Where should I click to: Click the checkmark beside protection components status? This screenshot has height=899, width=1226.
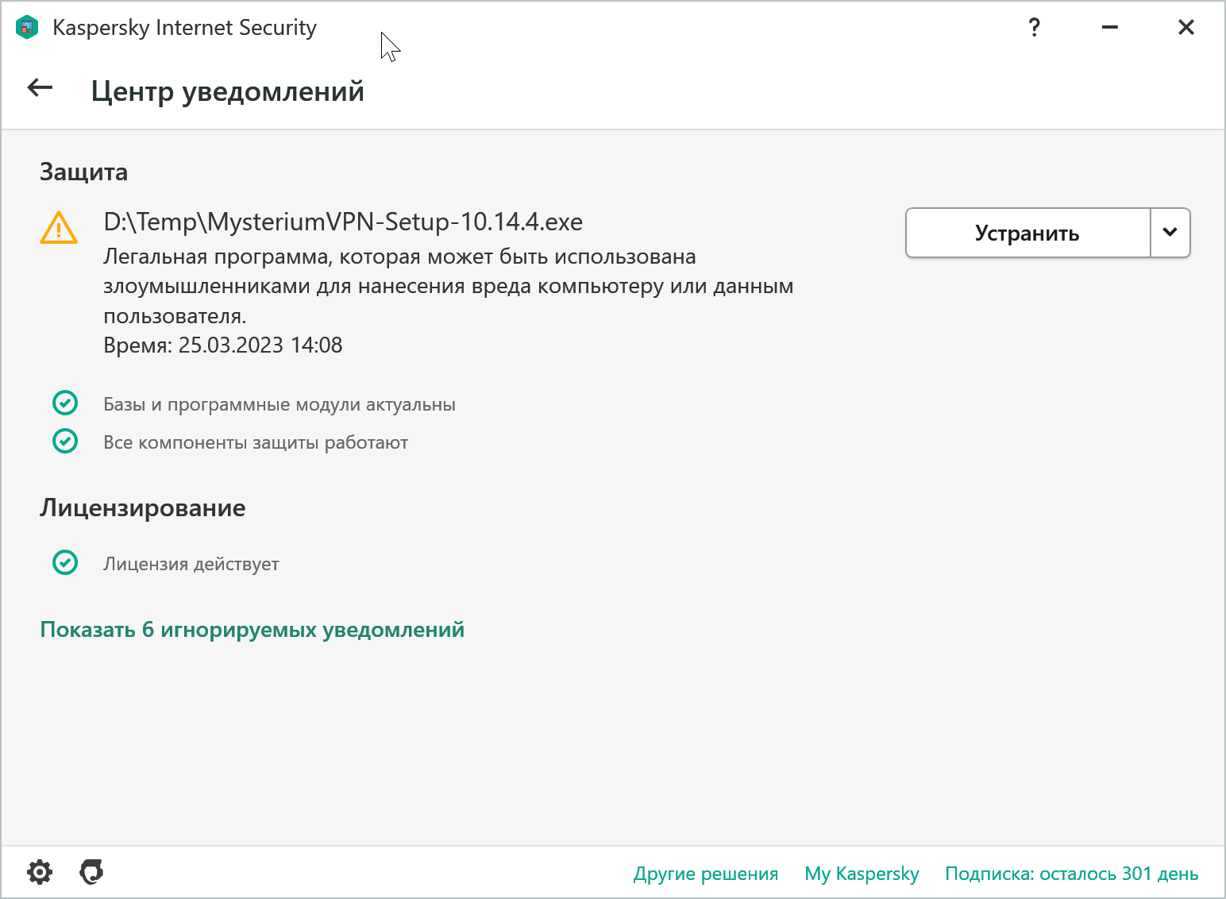(x=65, y=442)
